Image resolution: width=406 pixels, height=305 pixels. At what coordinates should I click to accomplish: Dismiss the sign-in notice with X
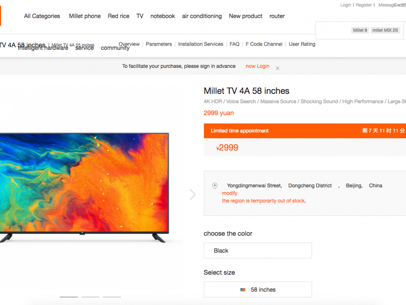coord(277,69)
